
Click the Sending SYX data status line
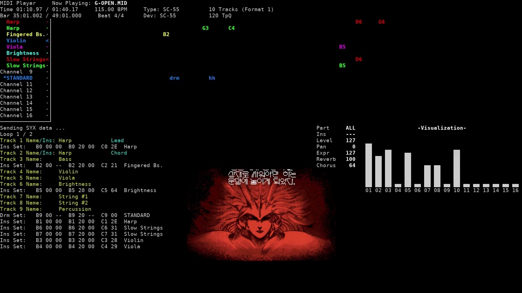click(33, 128)
